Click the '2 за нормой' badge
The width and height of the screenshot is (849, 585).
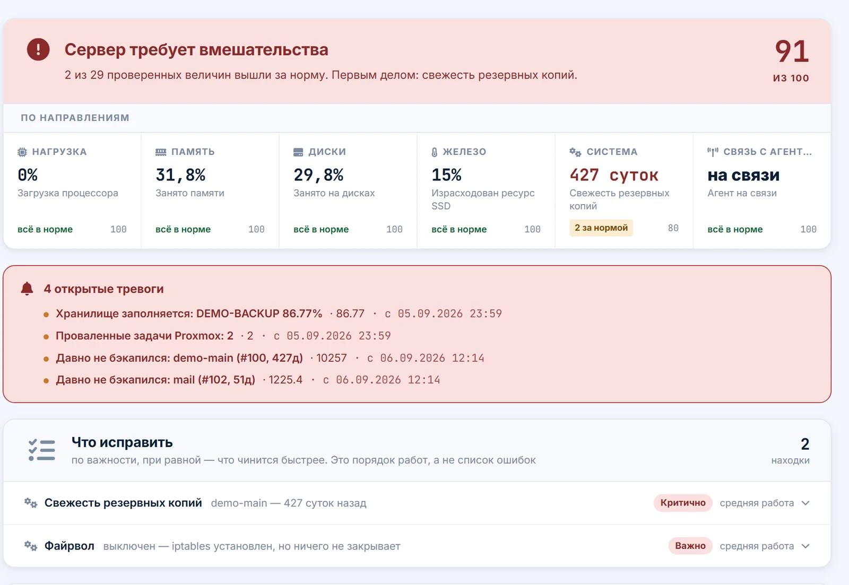click(x=601, y=228)
